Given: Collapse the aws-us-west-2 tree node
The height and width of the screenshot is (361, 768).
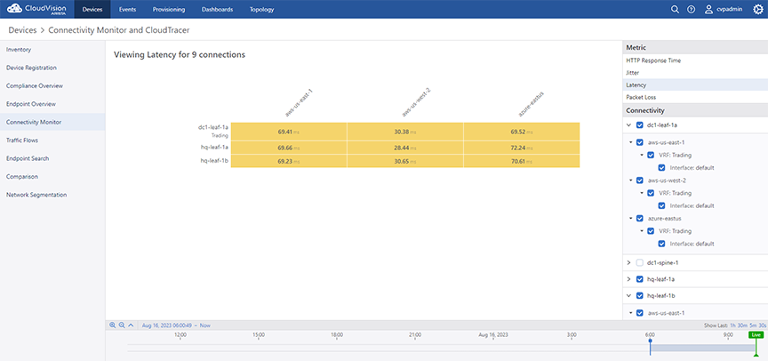Looking at the screenshot, I should tap(630, 180).
